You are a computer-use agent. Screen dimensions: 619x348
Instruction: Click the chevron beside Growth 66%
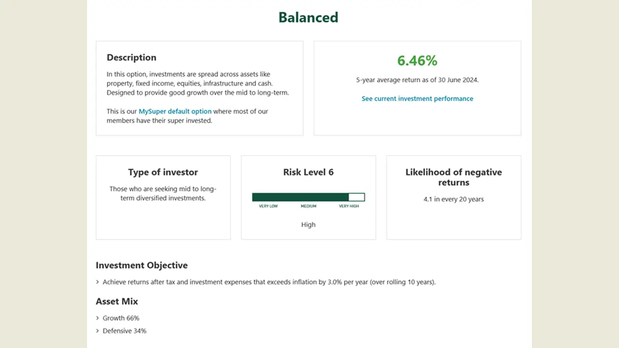(98, 318)
